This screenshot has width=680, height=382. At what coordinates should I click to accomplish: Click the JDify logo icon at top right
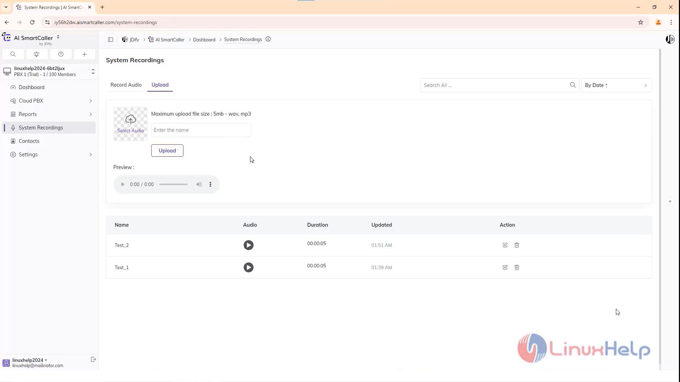point(670,39)
